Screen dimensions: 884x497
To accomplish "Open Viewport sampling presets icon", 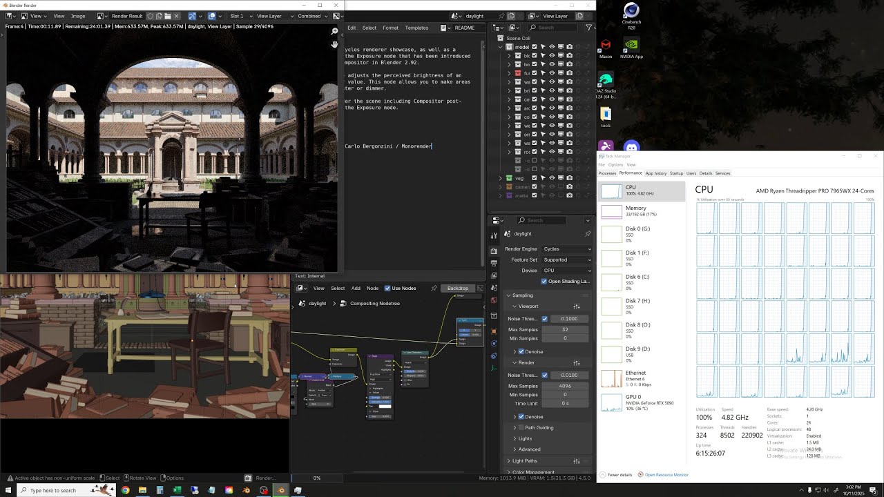I will 577,306.
